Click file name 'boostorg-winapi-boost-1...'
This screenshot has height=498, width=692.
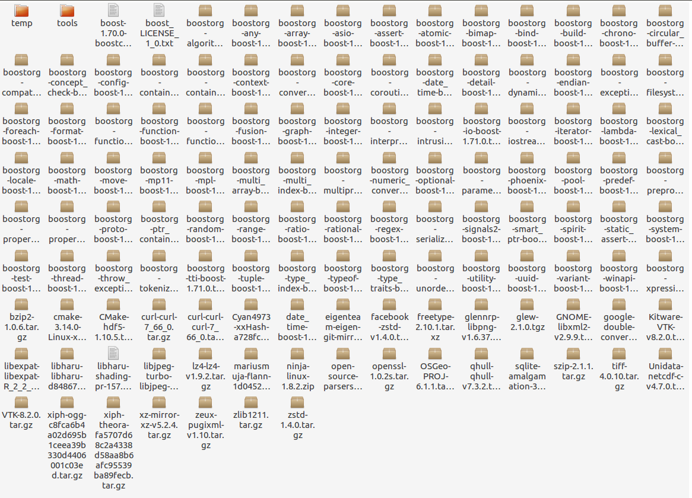click(619, 278)
